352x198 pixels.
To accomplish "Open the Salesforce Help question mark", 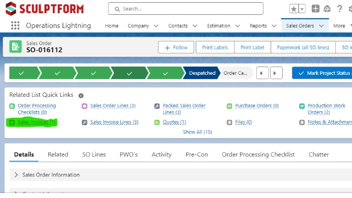I will click(x=339, y=9).
